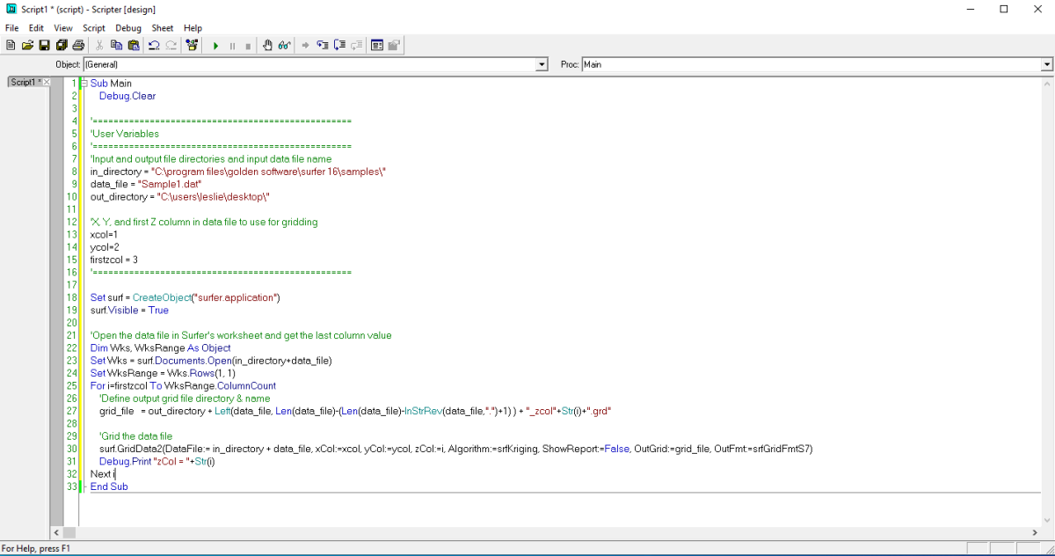The height and width of the screenshot is (556, 1055).
Task: Click line number 27 in the margin
Action: tap(71, 411)
